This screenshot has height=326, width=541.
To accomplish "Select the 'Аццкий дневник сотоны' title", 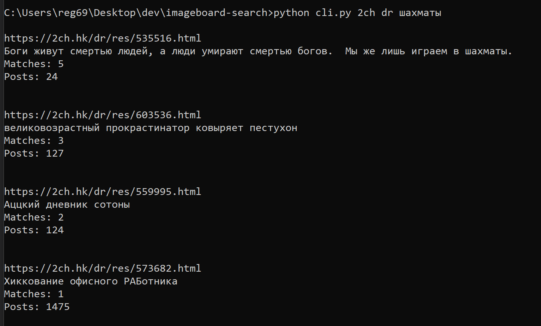I will [67, 205].
